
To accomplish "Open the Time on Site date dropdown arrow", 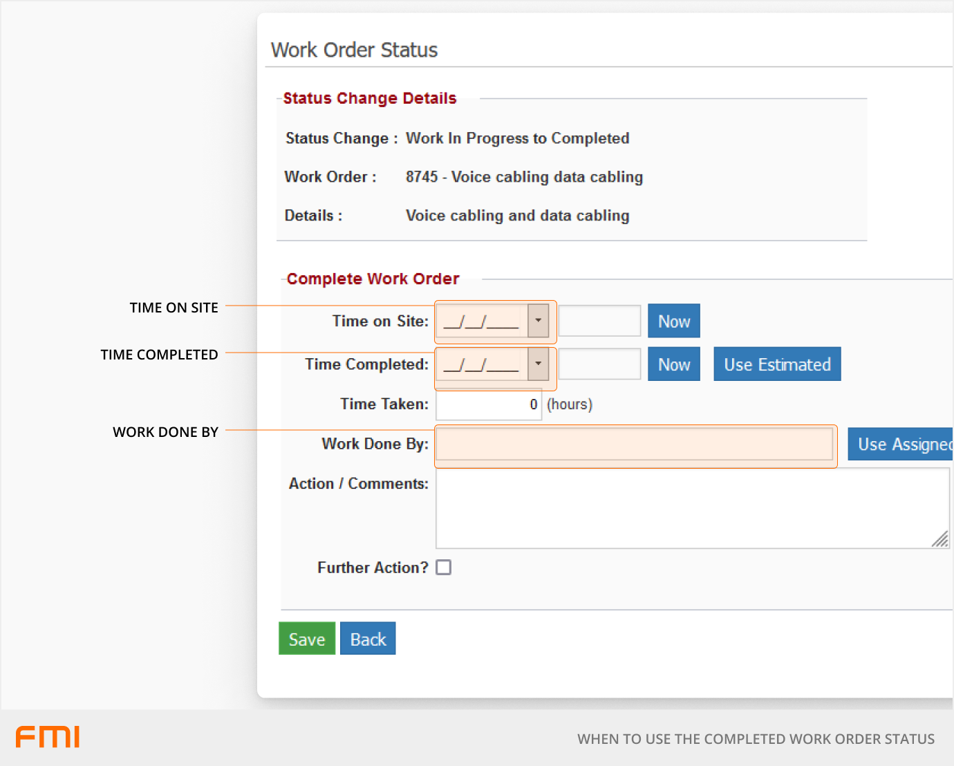I will tap(538, 321).
